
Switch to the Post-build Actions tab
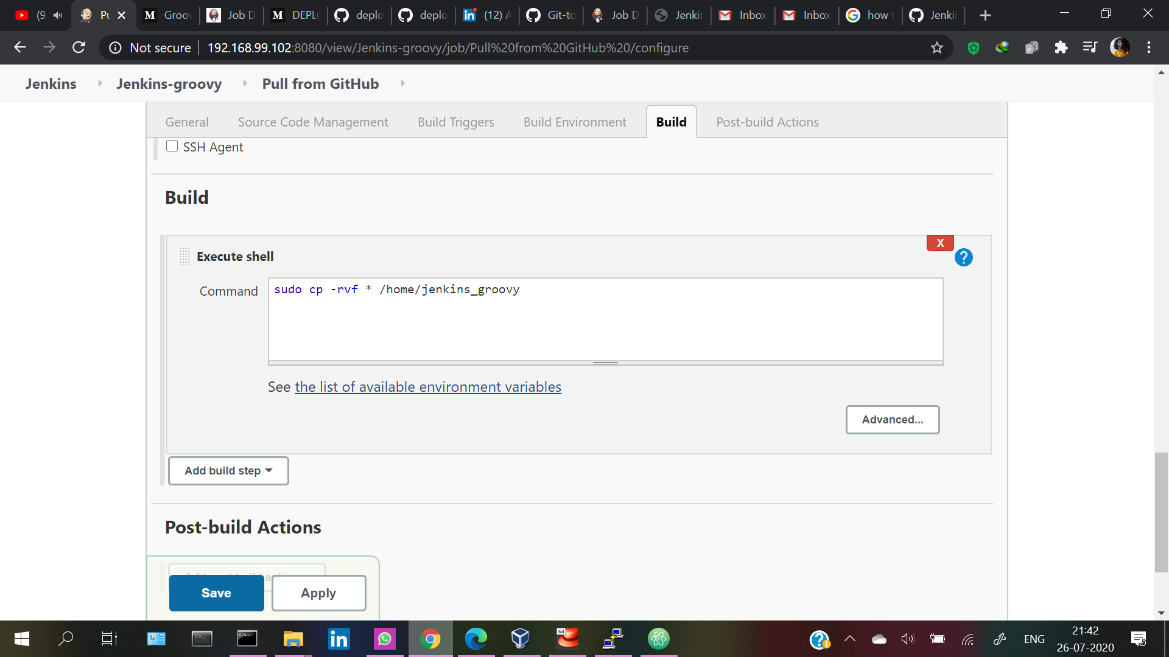pyautogui.click(x=767, y=122)
